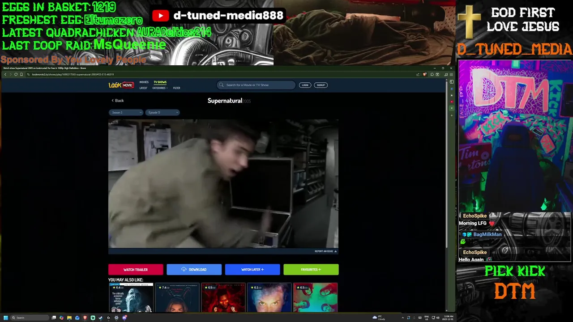Click the red sidebar shortcut icon
Screen dimensions: 573x322
[452, 102]
